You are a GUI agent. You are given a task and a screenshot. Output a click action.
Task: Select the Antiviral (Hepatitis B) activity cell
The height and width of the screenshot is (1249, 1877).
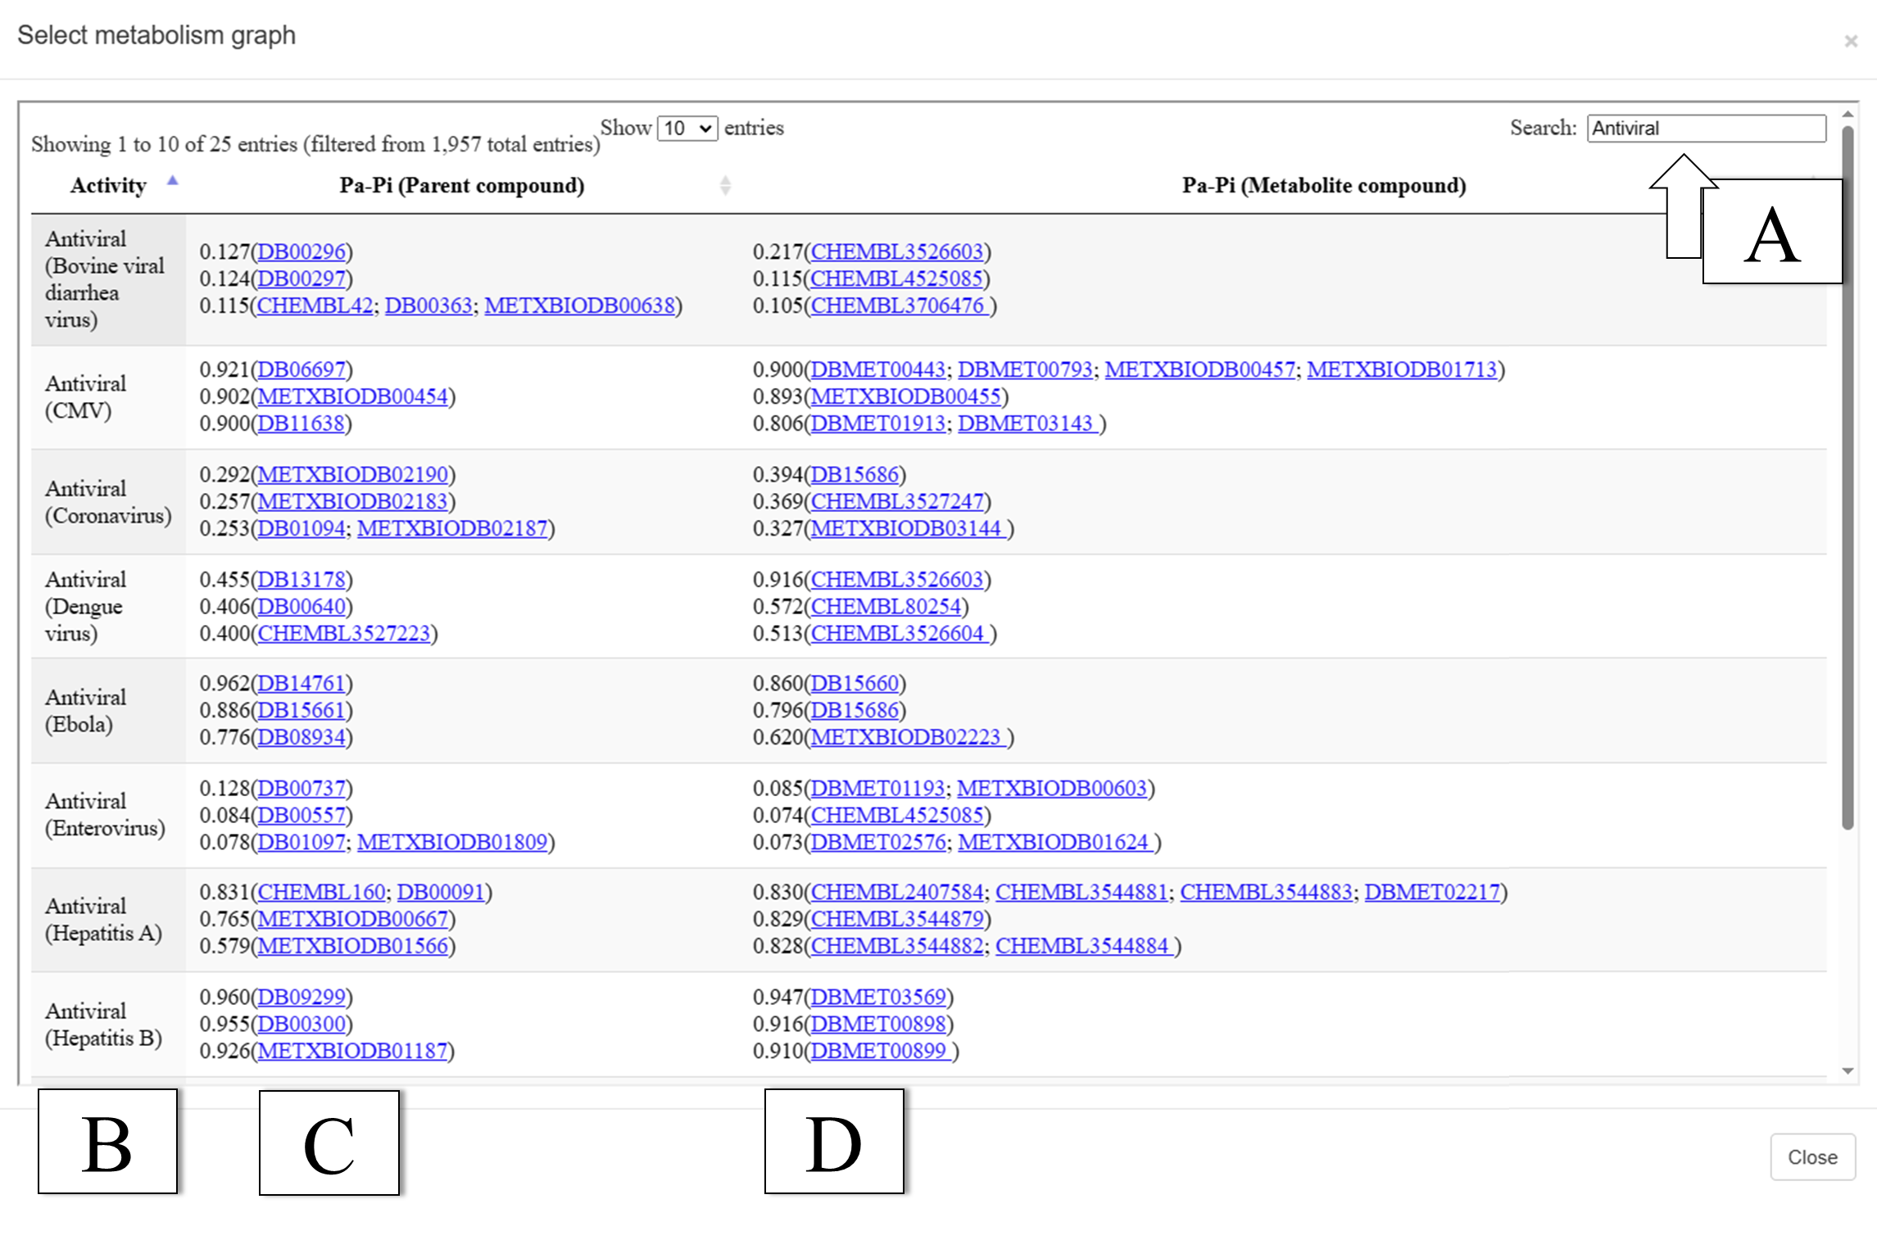[108, 1025]
